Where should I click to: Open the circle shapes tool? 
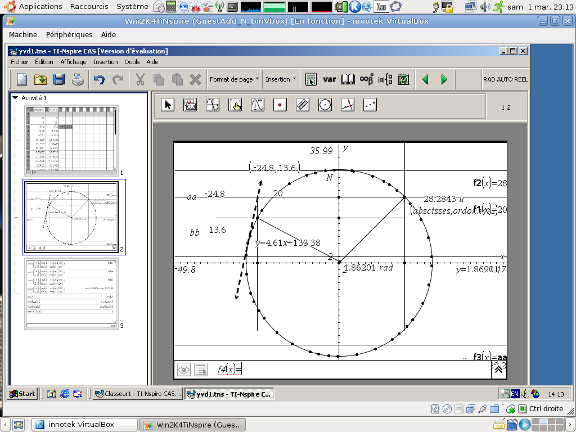click(x=325, y=105)
